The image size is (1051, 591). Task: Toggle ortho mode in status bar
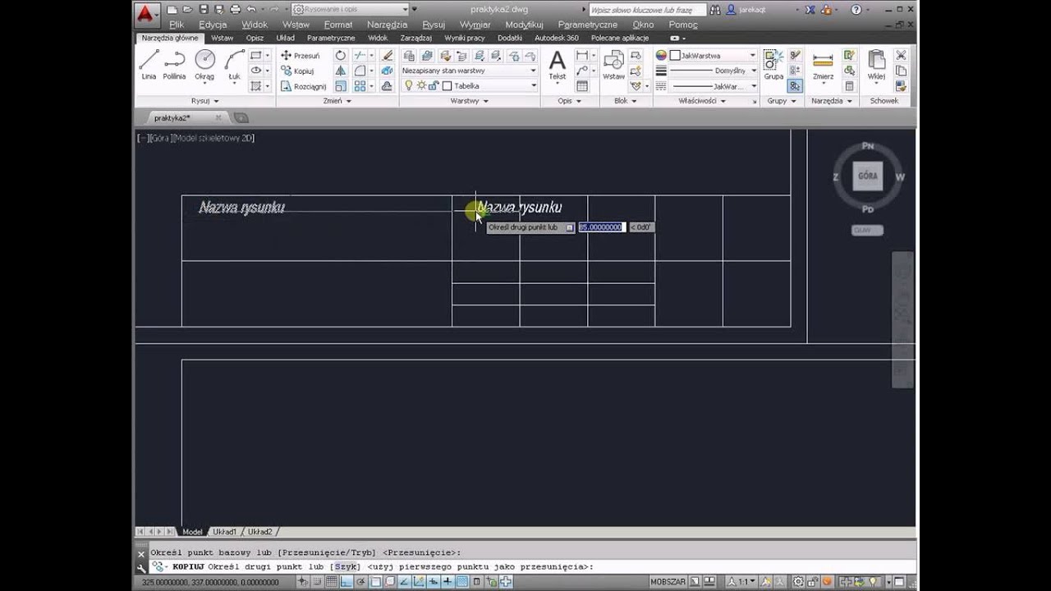coord(347,582)
